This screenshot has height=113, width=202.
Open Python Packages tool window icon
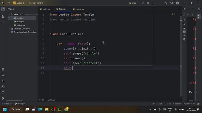coord(3,69)
